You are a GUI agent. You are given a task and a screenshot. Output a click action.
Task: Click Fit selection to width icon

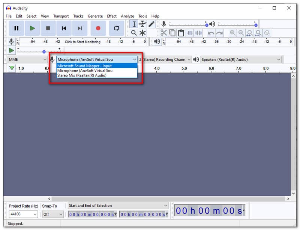coord(249,33)
